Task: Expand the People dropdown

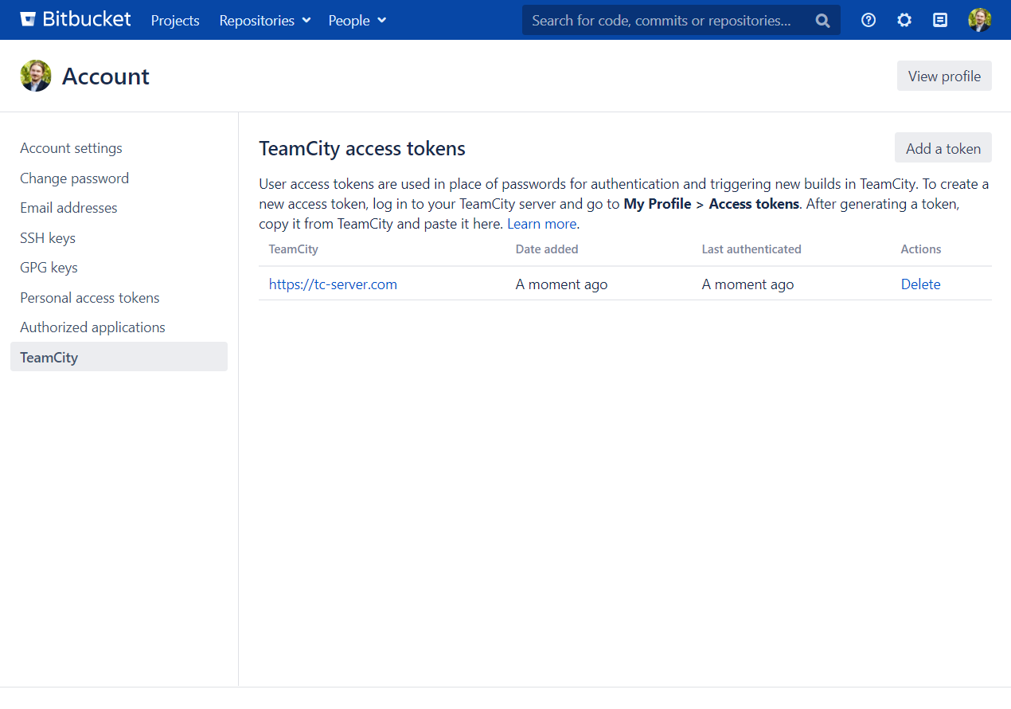Action: [x=357, y=20]
